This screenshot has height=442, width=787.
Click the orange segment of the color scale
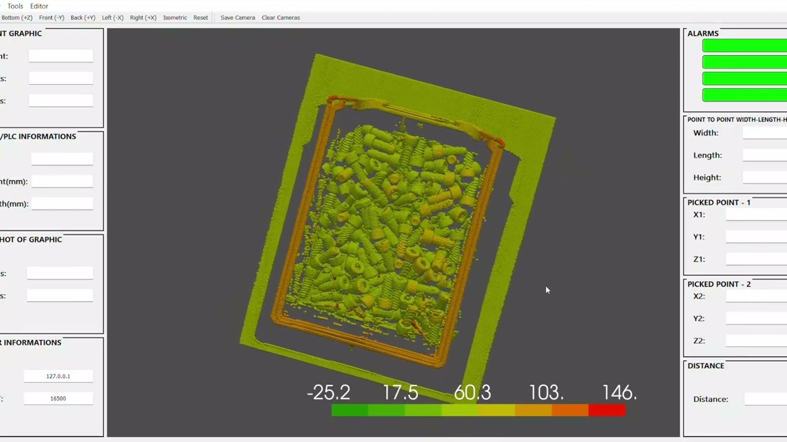click(x=533, y=410)
